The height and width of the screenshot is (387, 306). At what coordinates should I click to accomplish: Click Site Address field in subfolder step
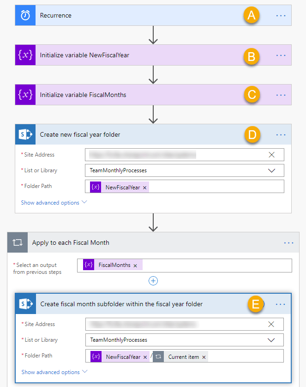point(185,324)
